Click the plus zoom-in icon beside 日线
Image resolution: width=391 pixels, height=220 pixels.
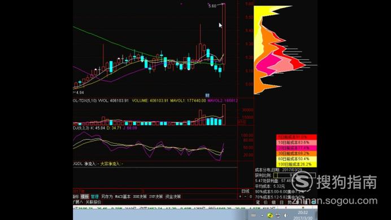pos(240,197)
